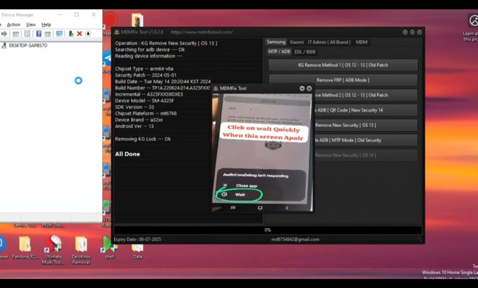Screen dimensions: 478x288
Task: Switch to the IT Admin (All Brand) tab
Action: pos(329,42)
